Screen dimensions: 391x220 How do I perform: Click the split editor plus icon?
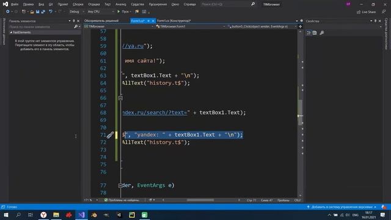click(301, 26)
